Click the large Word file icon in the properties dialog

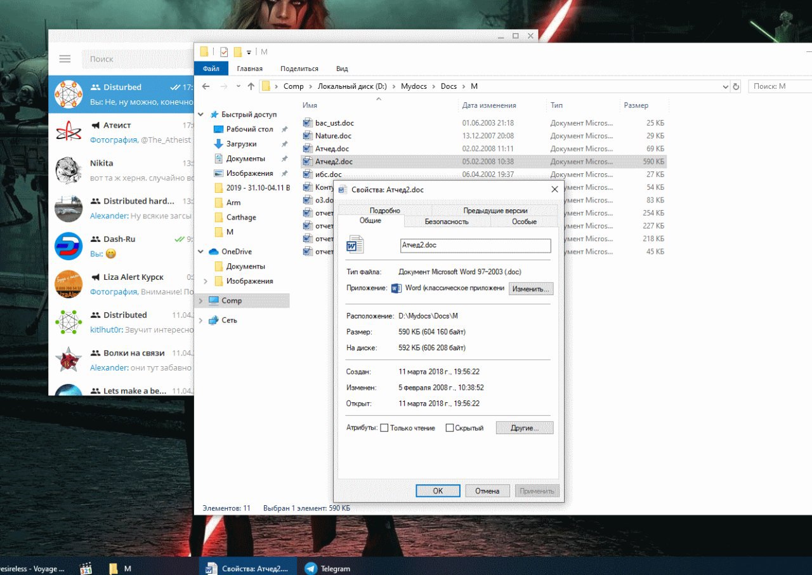coord(355,244)
